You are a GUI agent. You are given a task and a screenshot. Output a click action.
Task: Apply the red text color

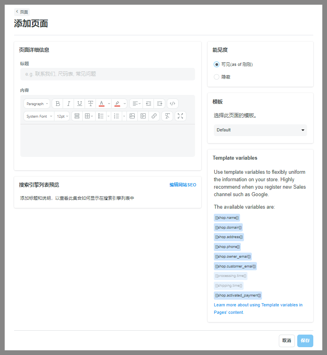(x=101, y=104)
